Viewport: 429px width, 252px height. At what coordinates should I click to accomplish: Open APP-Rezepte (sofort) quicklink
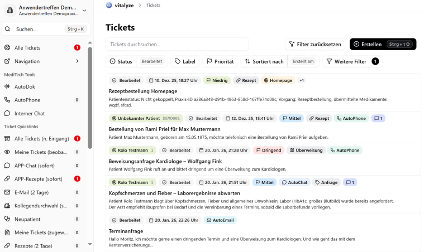(x=38, y=178)
